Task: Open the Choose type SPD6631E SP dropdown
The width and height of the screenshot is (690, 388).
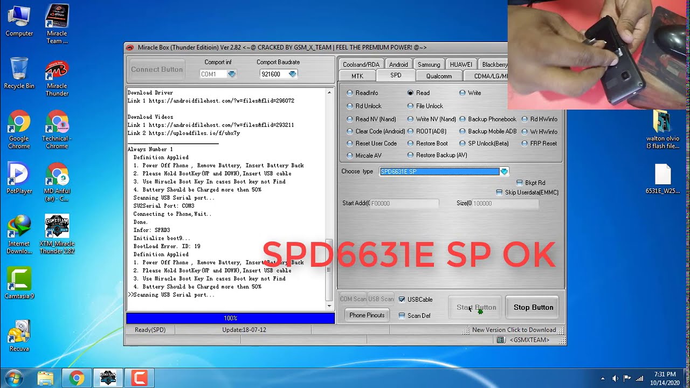Action: point(504,171)
